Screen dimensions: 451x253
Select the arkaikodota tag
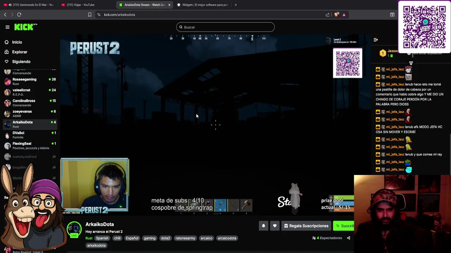(96, 246)
